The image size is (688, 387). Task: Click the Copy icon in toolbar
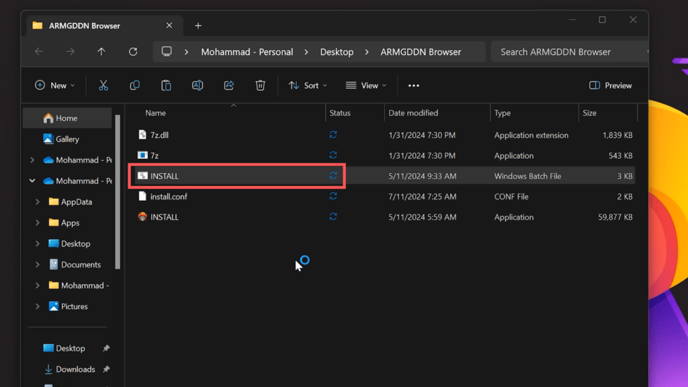coord(134,85)
